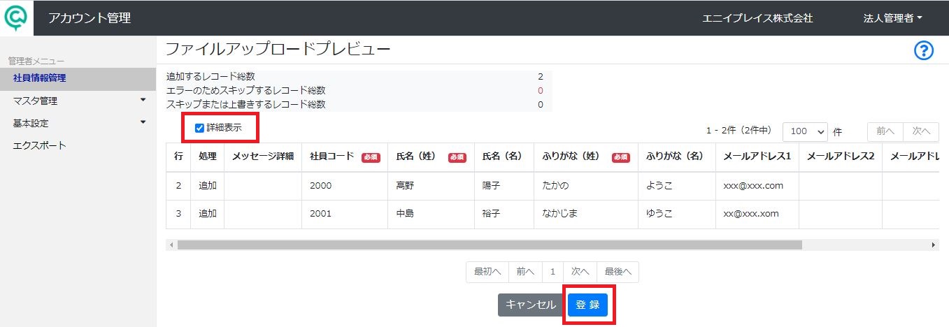
Task: Expand the 法人管理者 user menu
Action: 893,19
